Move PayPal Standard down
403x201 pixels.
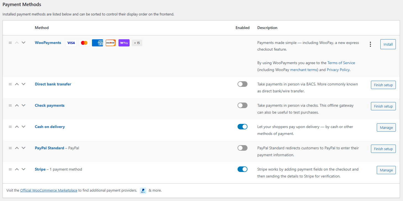pyautogui.click(x=23, y=148)
